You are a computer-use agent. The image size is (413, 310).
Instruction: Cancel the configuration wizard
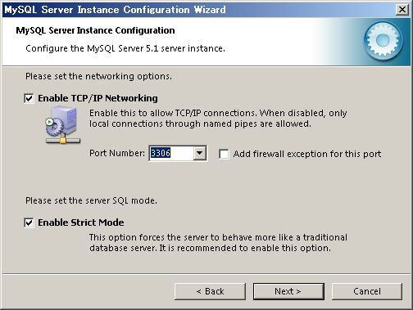tap(367, 291)
